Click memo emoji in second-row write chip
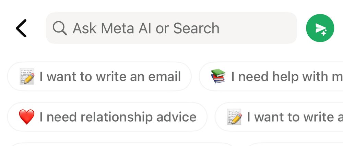Viewport: 343px width, 146px height. tap(235, 117)
